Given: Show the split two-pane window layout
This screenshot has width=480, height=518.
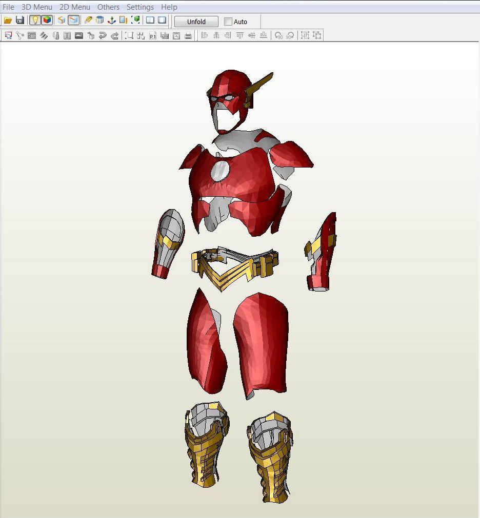Looking at the screenshot, I should tap(150, 20).
